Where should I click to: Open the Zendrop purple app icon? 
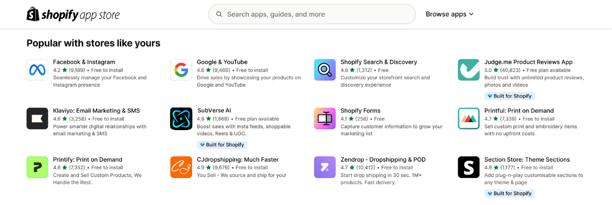pos(325,167)
